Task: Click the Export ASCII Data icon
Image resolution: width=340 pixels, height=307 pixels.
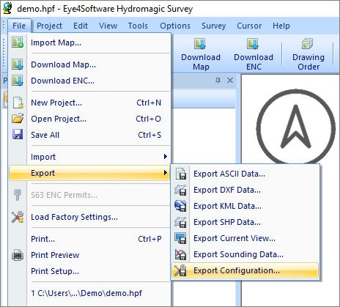Action: pyautogui.click(x=181, y=174)
